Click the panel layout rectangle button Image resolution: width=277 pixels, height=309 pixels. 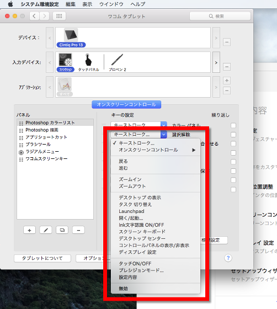point(62,230)
